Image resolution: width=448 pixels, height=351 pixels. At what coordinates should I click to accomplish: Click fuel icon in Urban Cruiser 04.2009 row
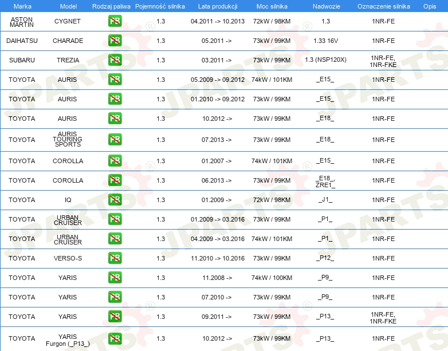tap(115, 238)
